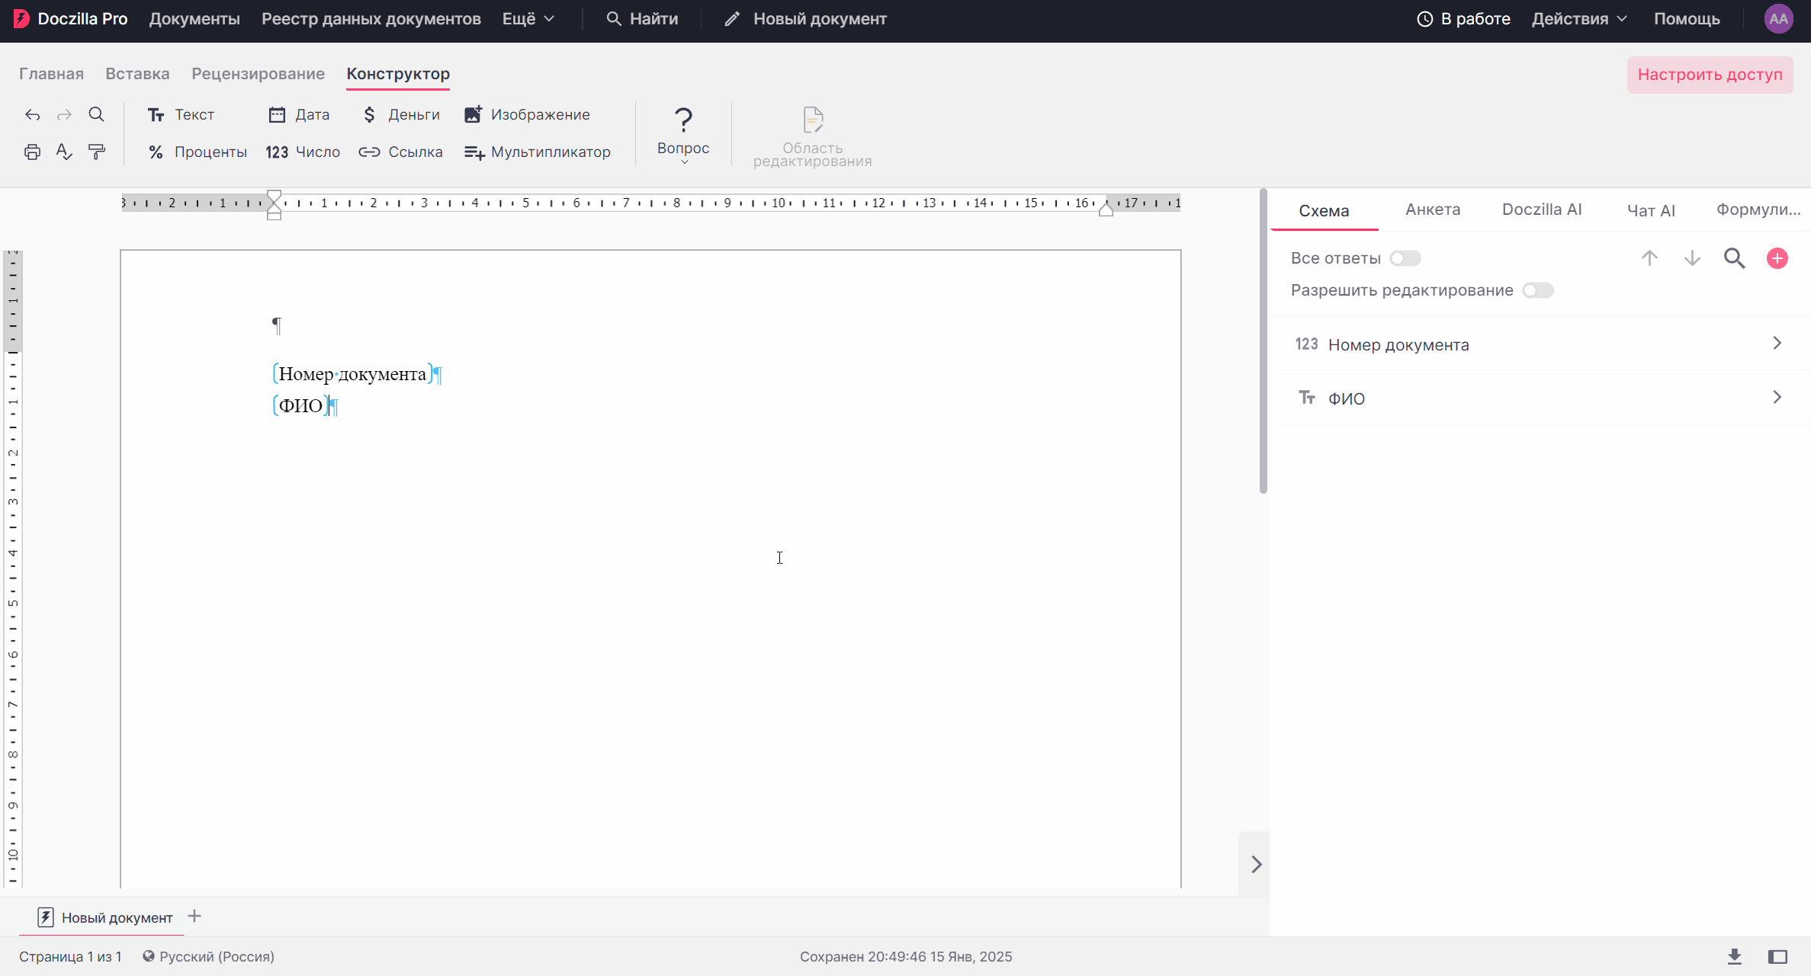
Task: Insert a Text field
Action: click(x=181, y=114)
